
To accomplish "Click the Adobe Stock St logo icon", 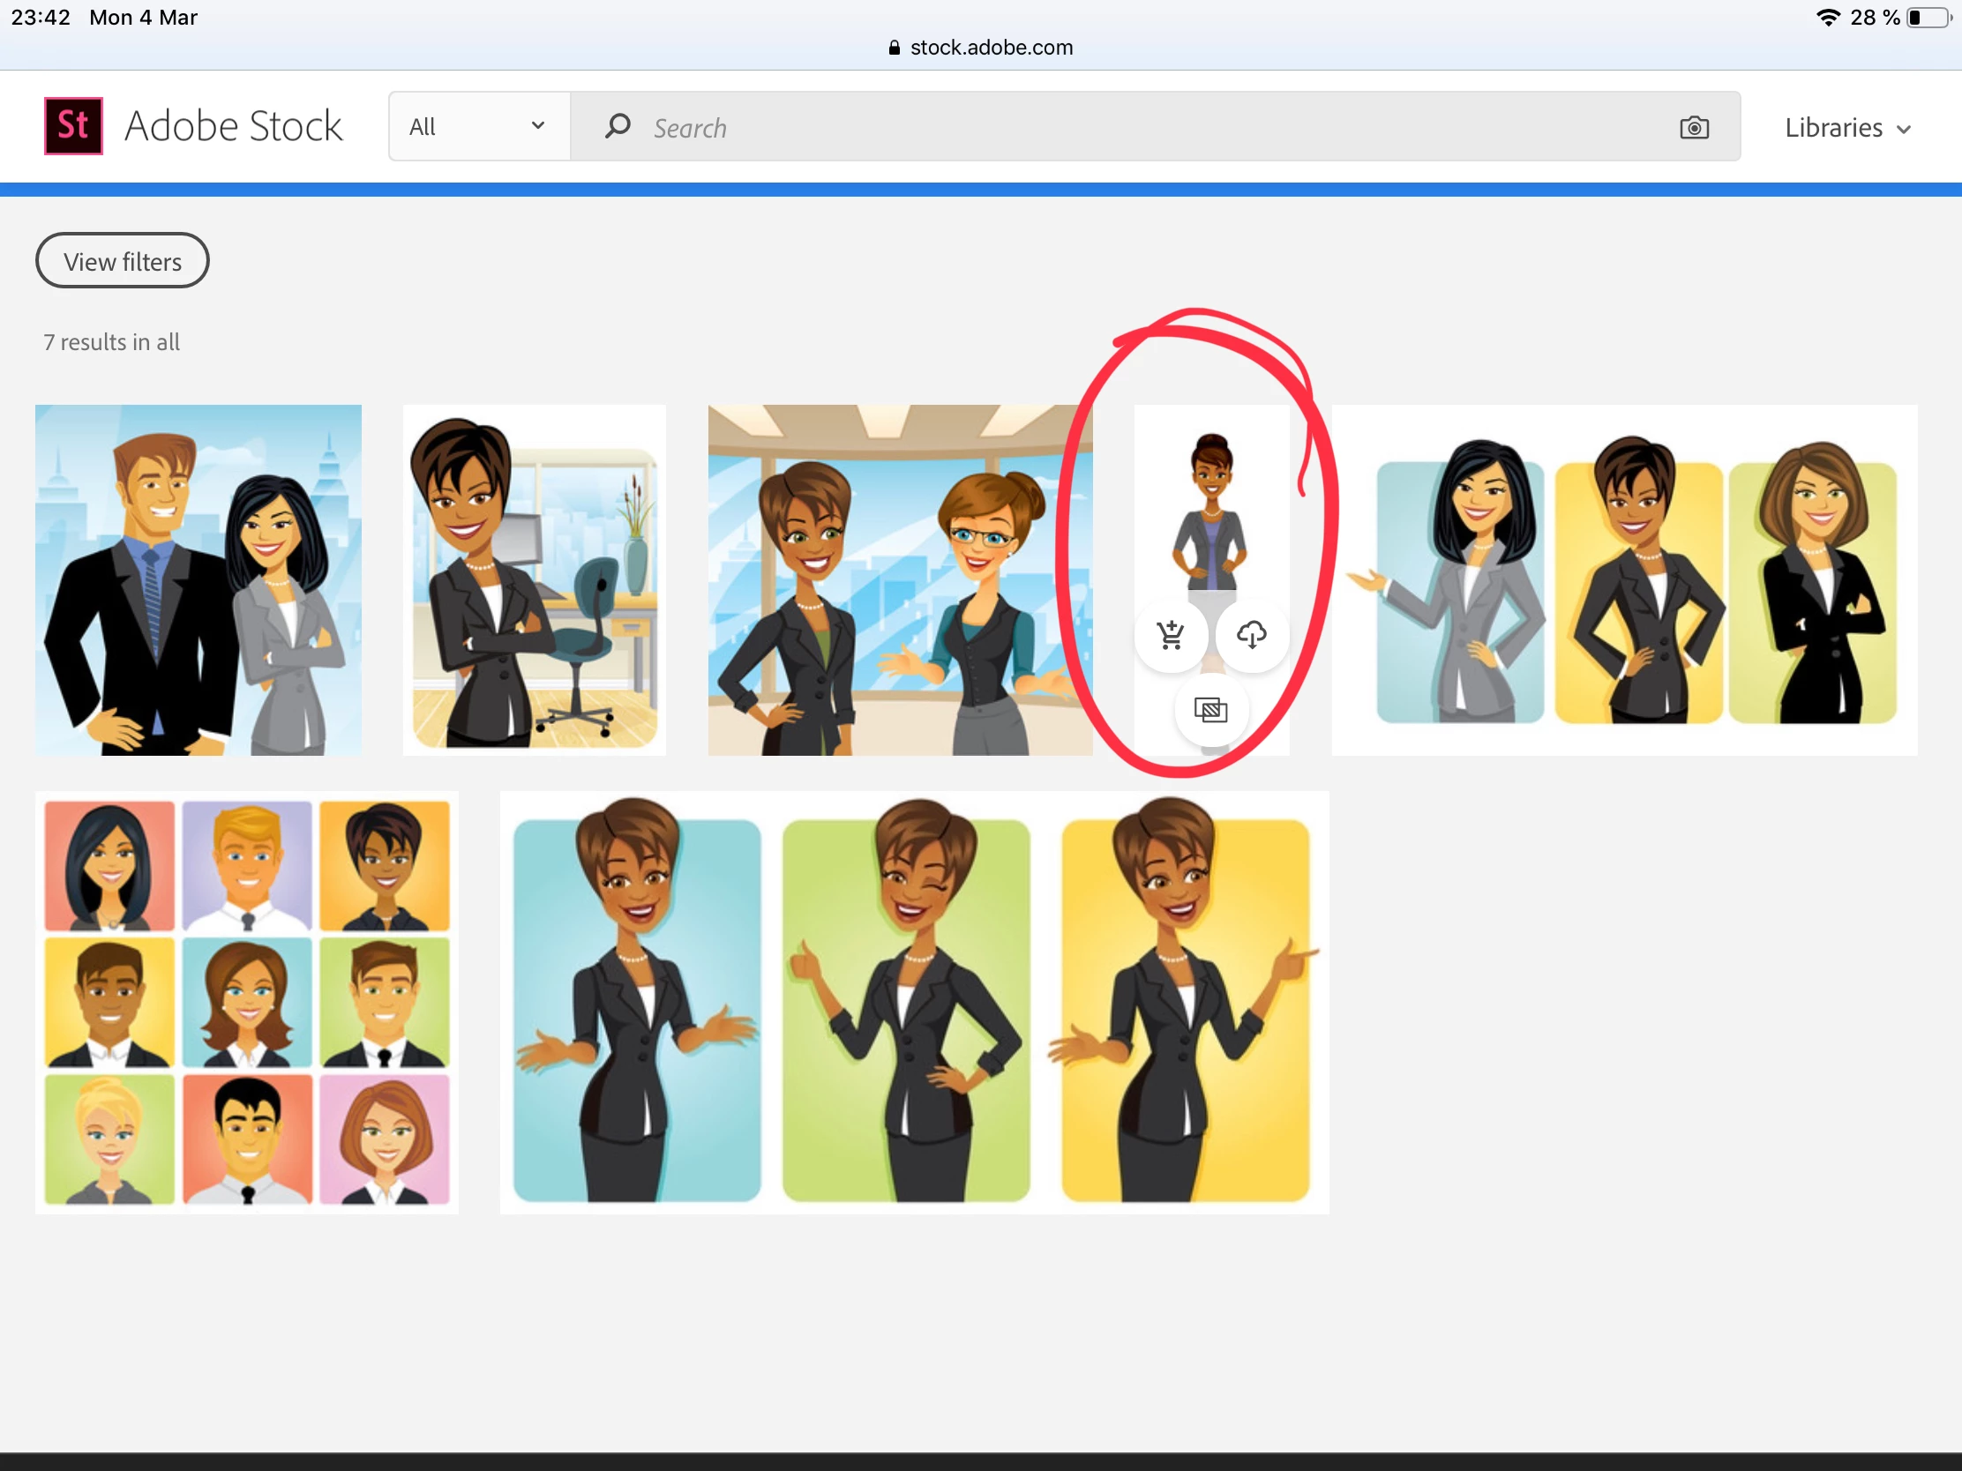I will [73, 126].
